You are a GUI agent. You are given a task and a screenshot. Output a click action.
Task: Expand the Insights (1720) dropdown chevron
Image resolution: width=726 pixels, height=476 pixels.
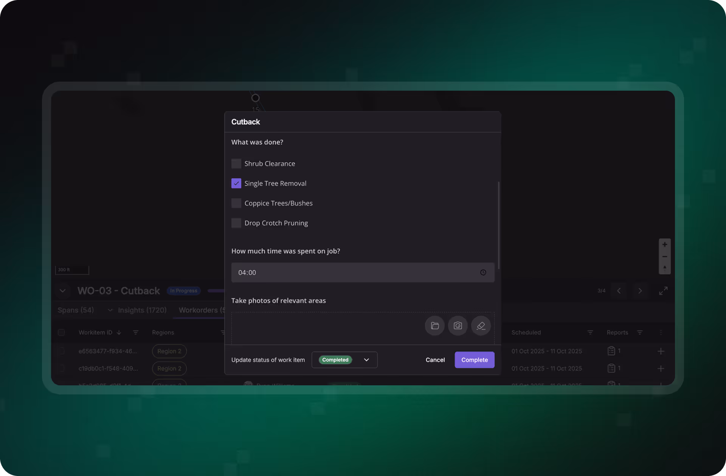pyautogui.click(x=110, y=310)
